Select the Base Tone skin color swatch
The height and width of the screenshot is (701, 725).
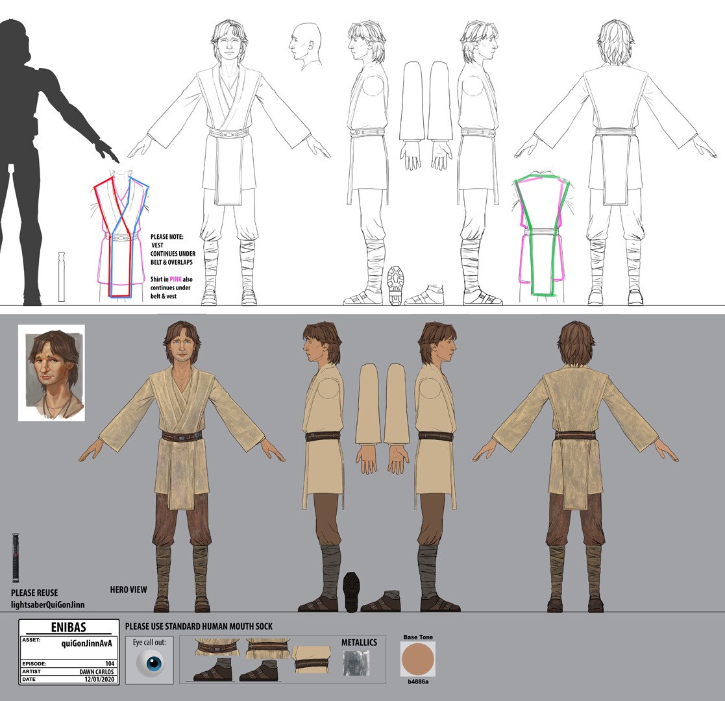[x=418, y=659]
